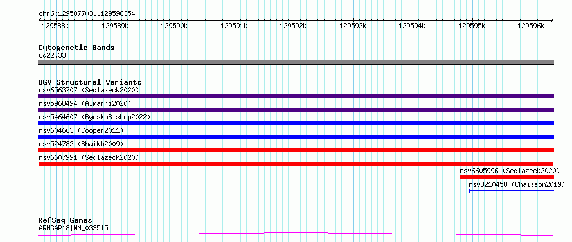Screen dimensions: 572x242
Task: Select the magenta ARHGAP18 gene track line
Action: tap(296, 234)
